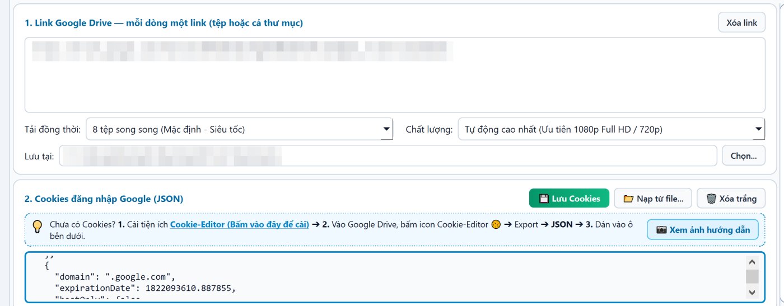Click the expirationDate value line
Image resolution: width=784 pixels, height=306 pixels.
click(x=146, y=289)
